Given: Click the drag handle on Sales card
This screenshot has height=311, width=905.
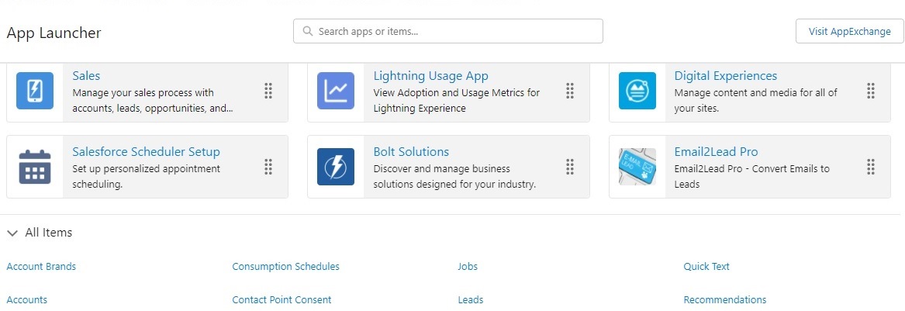Looking at the screenshot, I should tap(268, 91).
